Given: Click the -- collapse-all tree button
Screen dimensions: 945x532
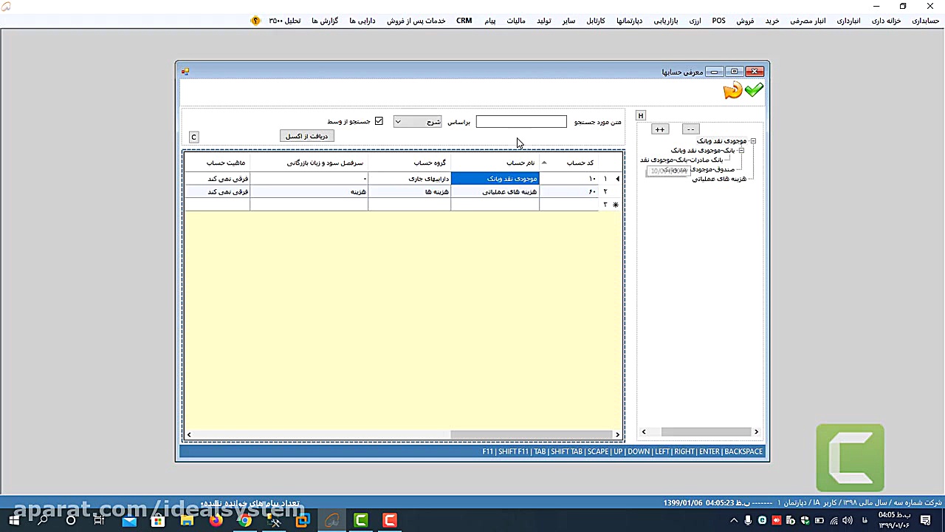Looking at the screenshot, I should (690, 129).
